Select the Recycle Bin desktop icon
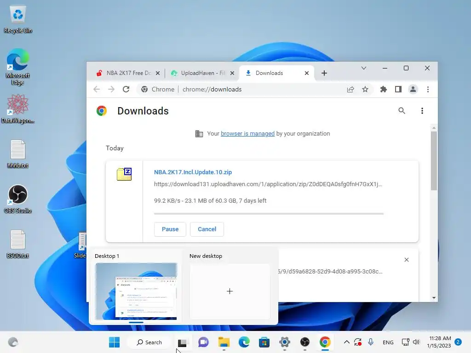The image size is (471, 353). pyautogui.click(x=18, y=19)
